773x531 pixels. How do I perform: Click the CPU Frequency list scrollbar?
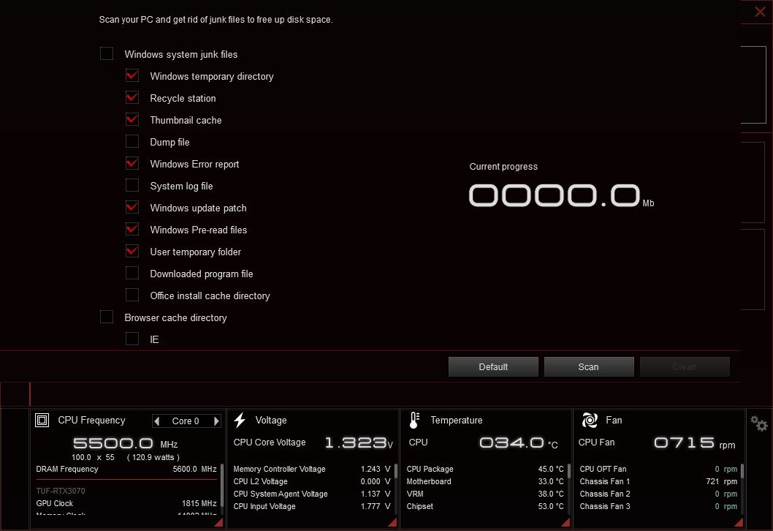222,486
